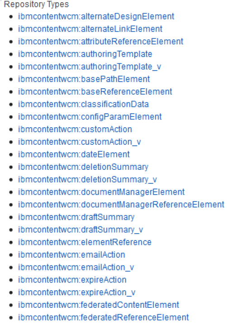Click the ibmcontentwcm:attributeReferenceElement link

point(100,42)
